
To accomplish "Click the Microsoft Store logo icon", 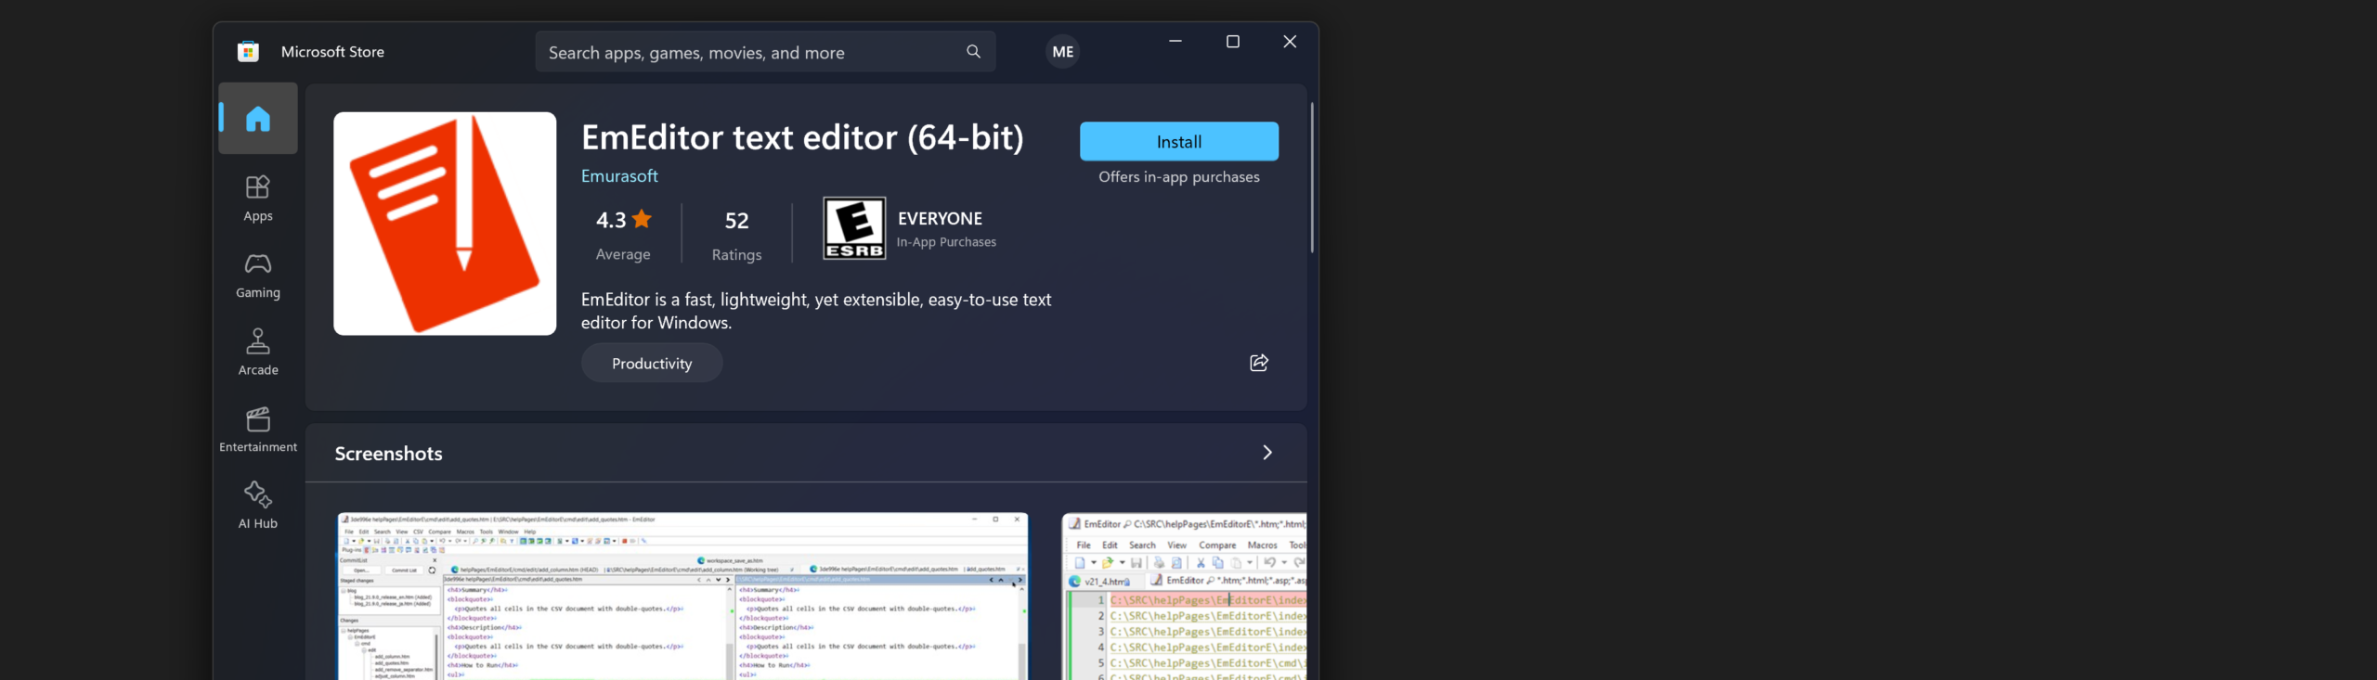I will point(248,52).
